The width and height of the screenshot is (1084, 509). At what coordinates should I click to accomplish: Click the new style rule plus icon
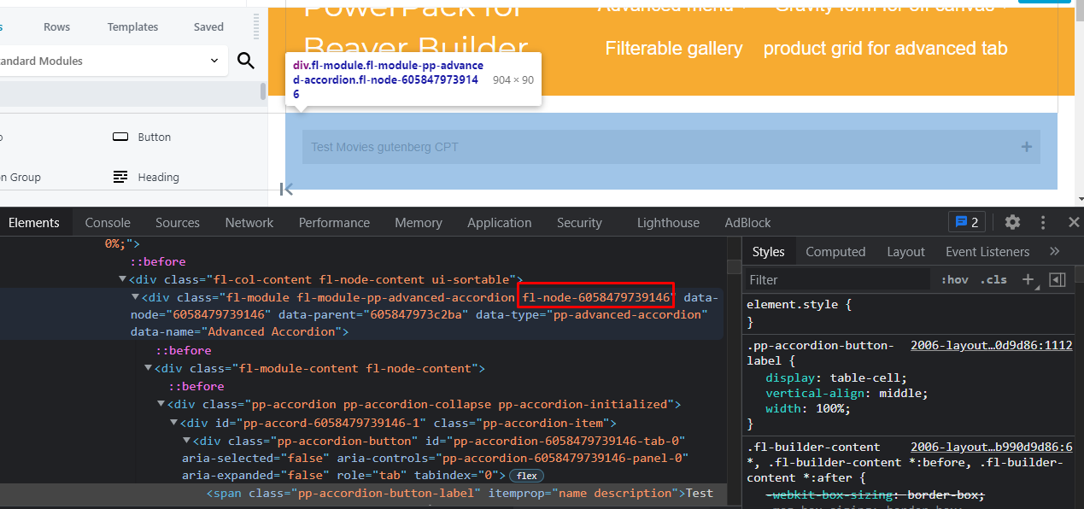(x=1028, y=279)
